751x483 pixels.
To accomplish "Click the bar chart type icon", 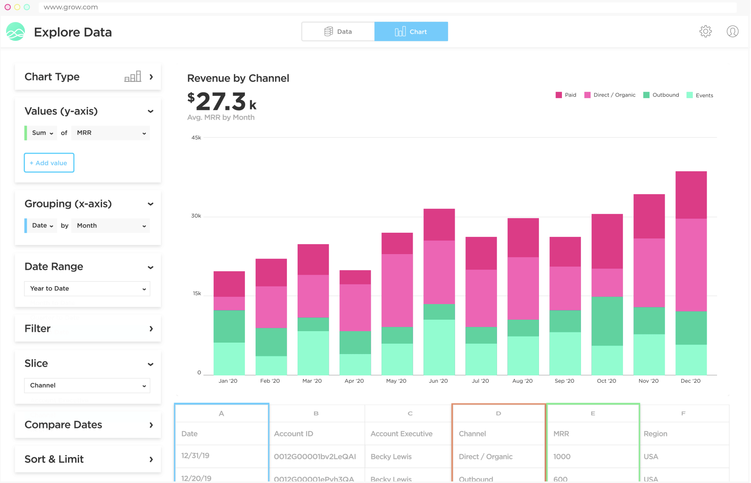I will [x=133, y=77].
